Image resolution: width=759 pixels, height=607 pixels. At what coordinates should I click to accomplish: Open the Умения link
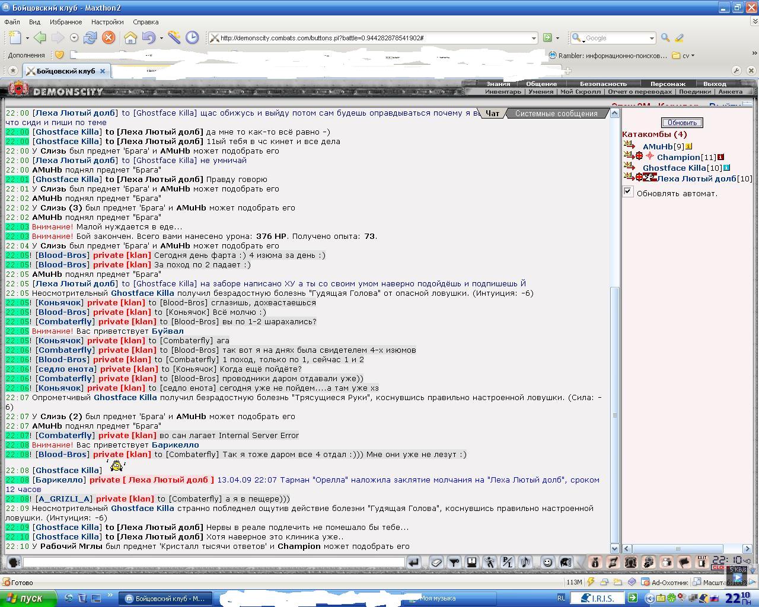pos(541,92)
